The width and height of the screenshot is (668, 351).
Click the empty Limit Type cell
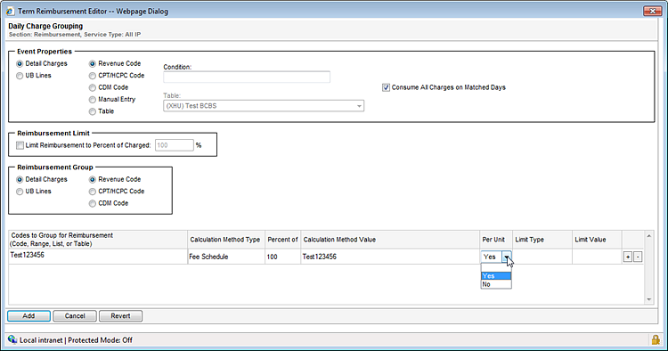542,257
